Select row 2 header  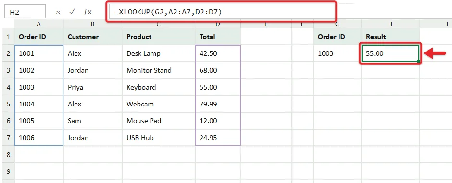pyautogui.click(x=8, y=53)
